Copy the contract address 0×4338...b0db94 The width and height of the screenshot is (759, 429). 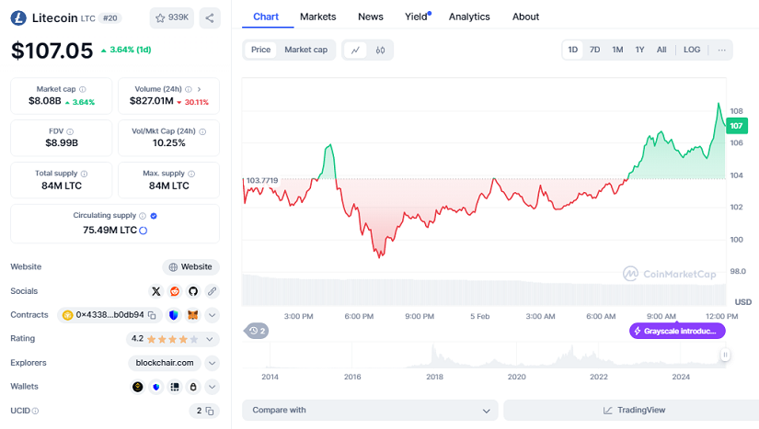click(153, 315)
